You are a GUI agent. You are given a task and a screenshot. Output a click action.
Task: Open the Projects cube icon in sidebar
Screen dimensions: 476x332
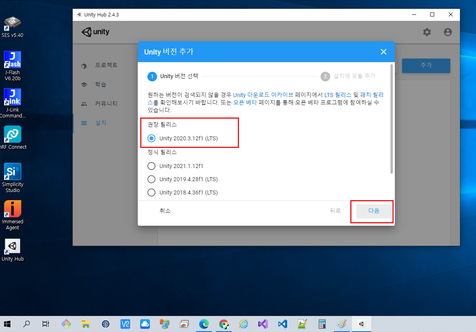coord(84,66)
